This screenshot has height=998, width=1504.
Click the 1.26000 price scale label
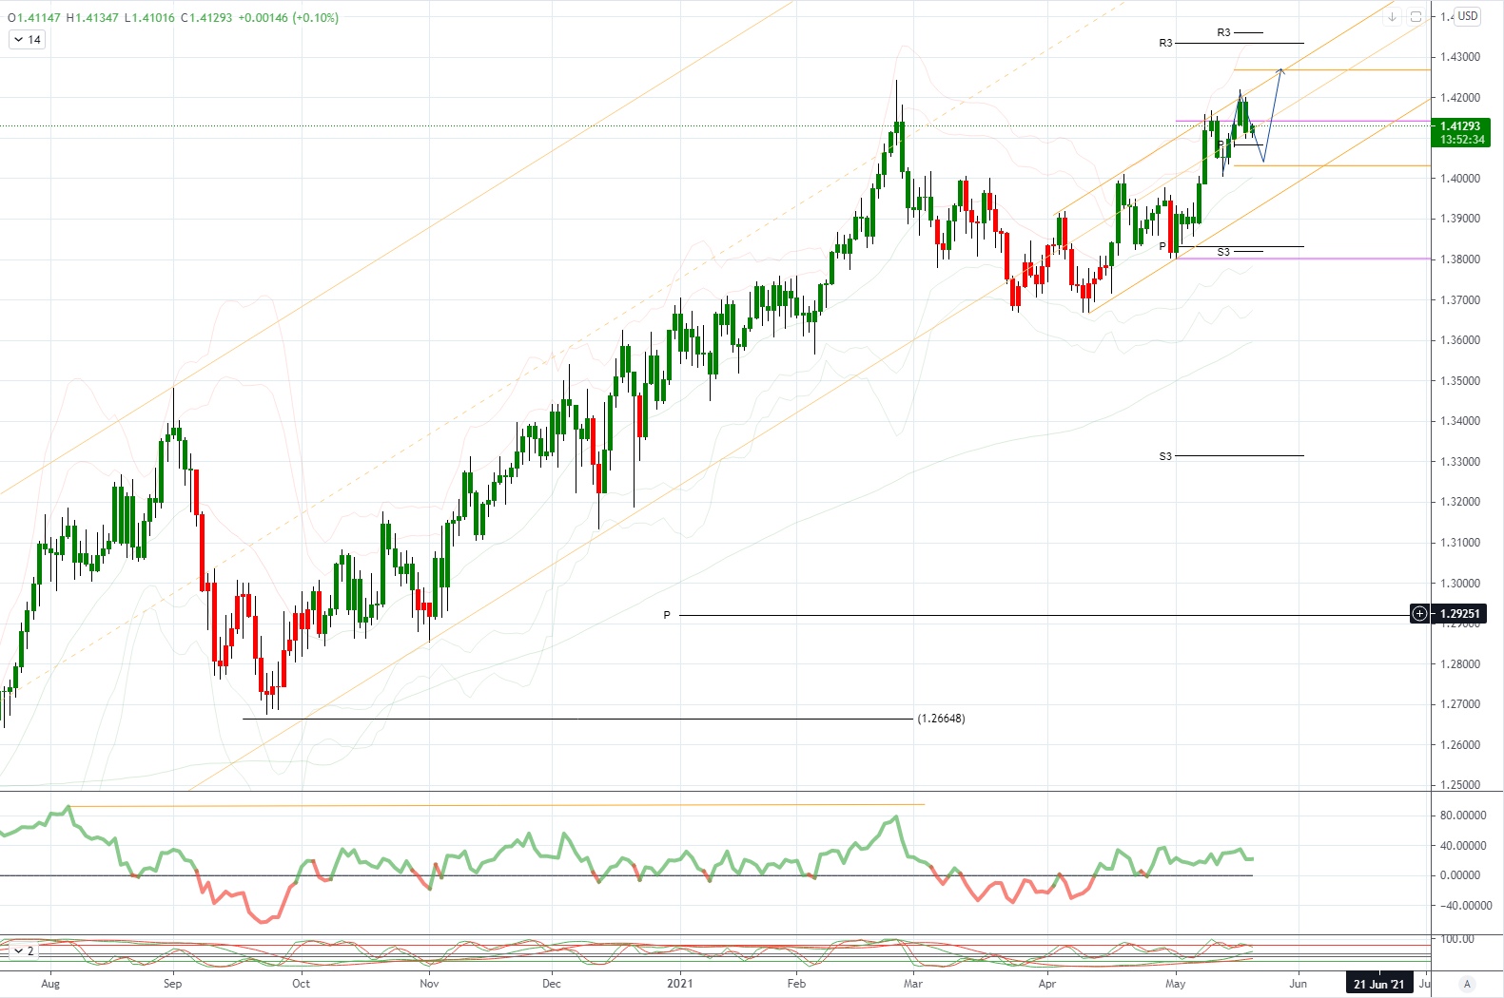pyautogui.click(x=1460, y=745)
